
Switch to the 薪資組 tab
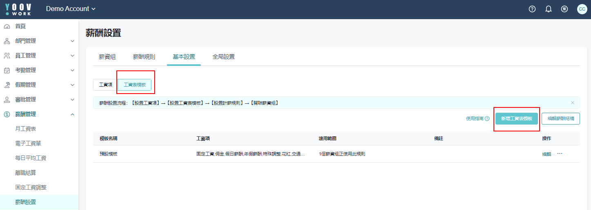pos(107,57)
